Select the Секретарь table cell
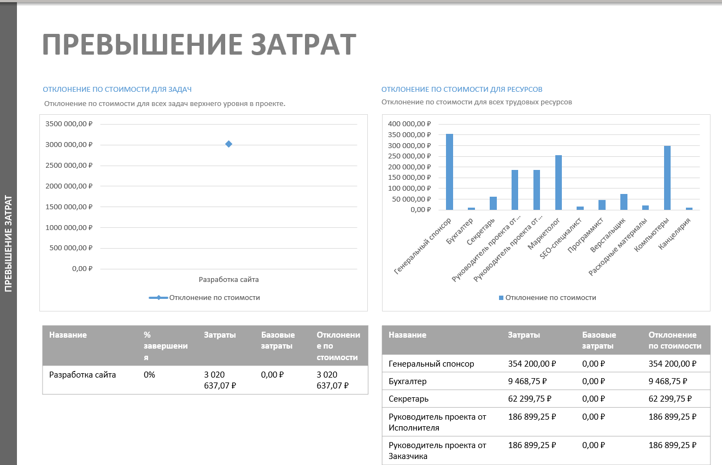Viewport: 722px width, 465px height. [408, 399]
